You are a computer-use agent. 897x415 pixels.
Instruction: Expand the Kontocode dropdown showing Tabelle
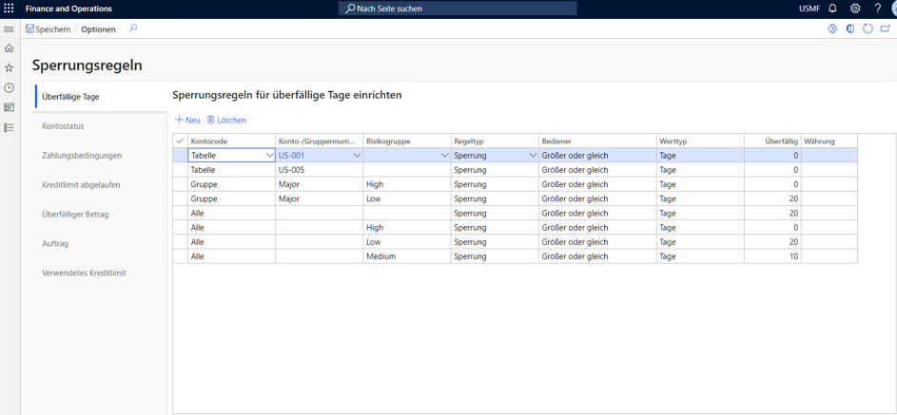click(x=269, y=156)
